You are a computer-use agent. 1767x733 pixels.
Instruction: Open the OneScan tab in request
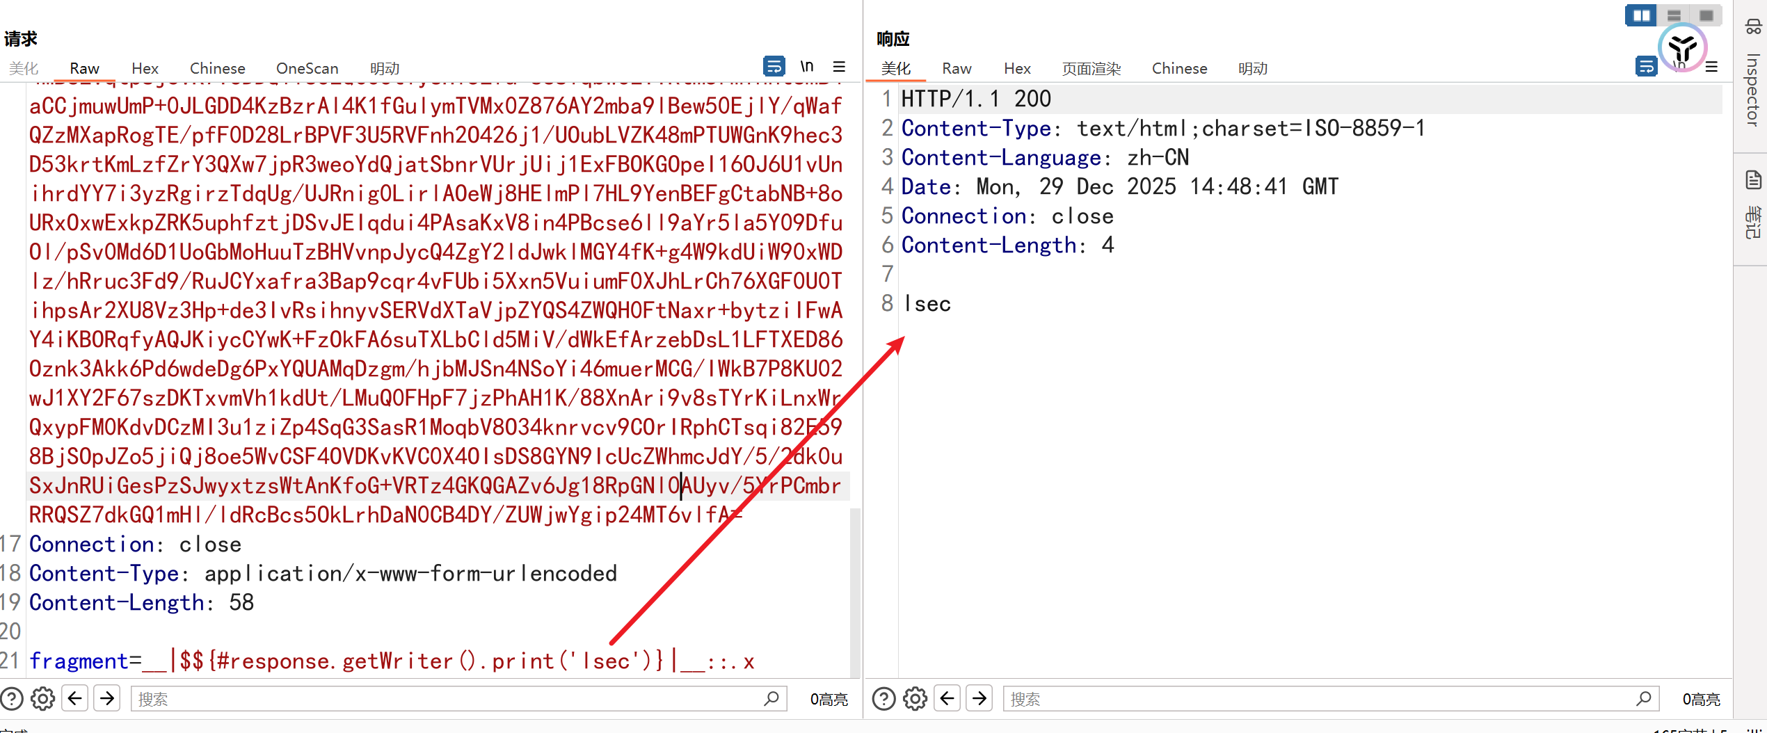[x=307, y=68]
